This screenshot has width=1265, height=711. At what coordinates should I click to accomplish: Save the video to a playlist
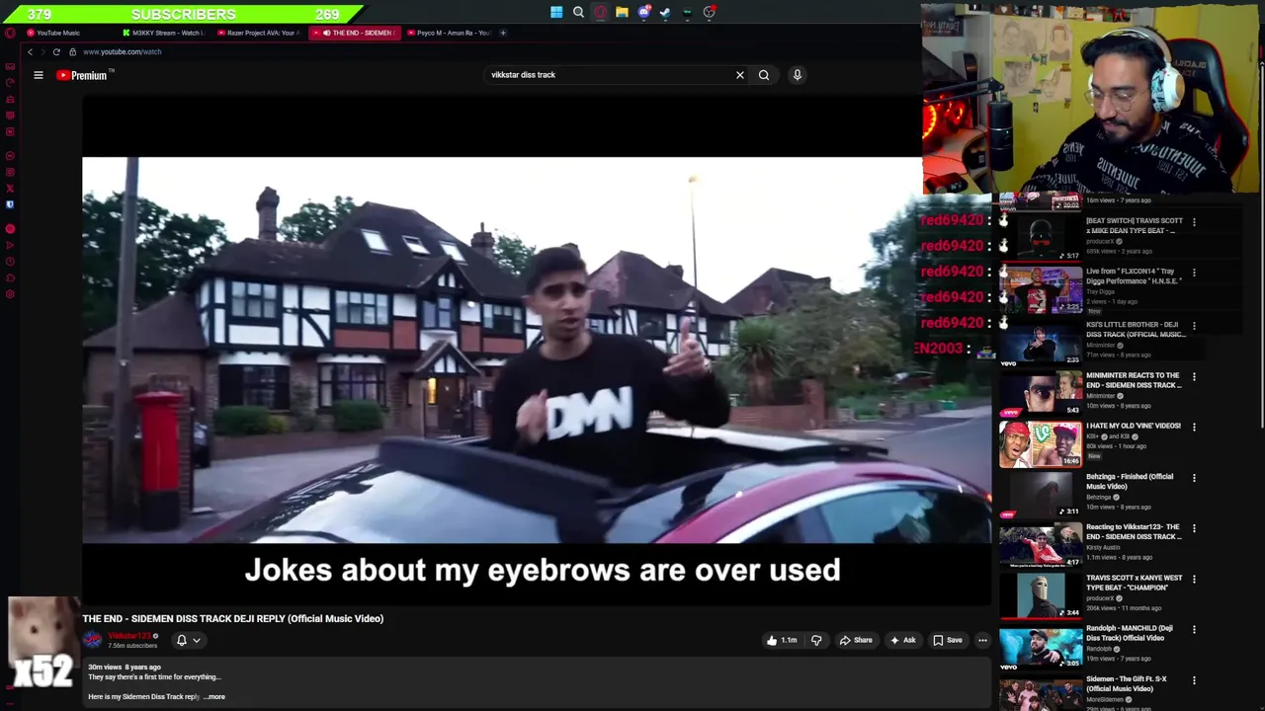947,640
